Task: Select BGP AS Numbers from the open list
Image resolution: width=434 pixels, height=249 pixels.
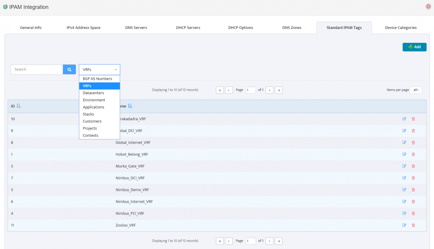Action: 96,78
